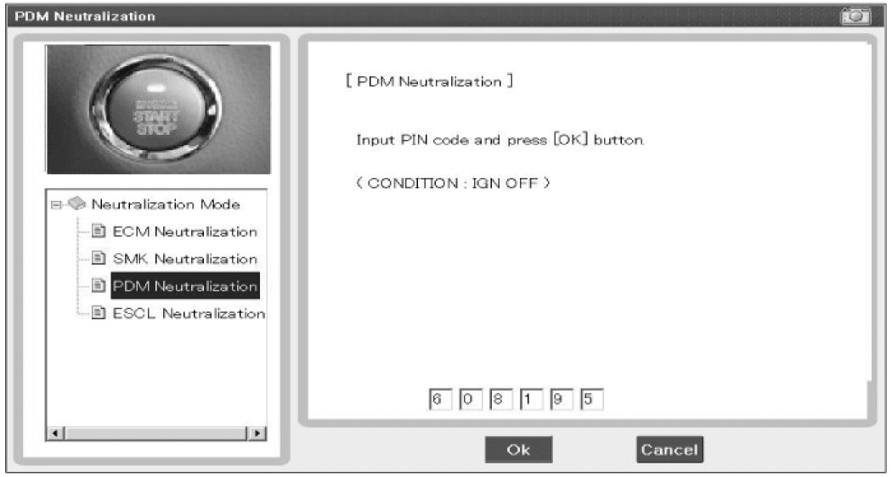Click the sixth PIN digit box containing 5

pos(591,400)
